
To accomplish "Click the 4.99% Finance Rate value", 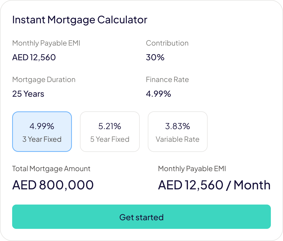I will coord(158,94).
